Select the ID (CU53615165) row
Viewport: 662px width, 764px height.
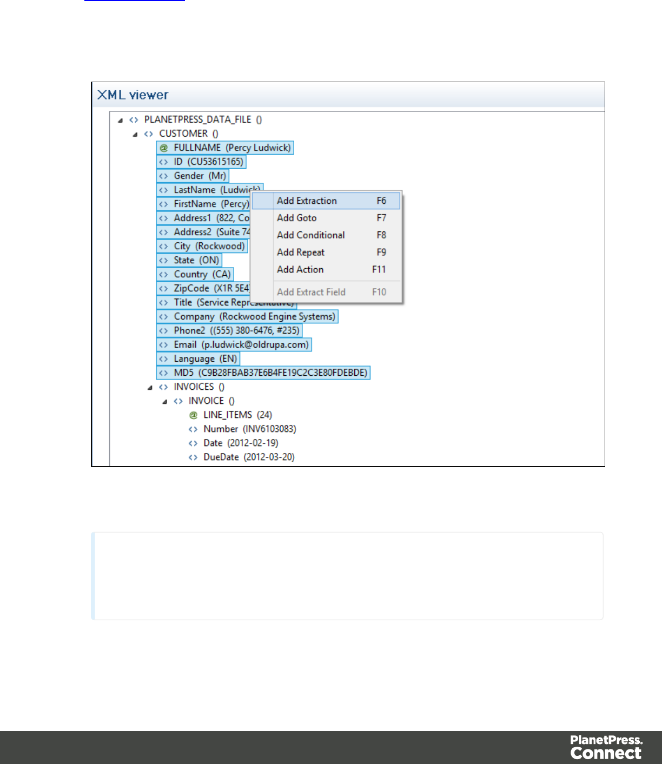(201, 162)
